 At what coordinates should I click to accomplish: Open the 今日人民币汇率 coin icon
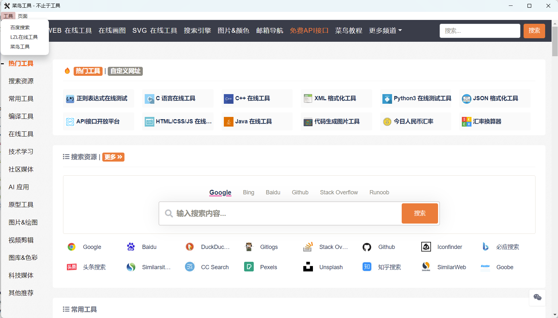[x=387, y=122]
